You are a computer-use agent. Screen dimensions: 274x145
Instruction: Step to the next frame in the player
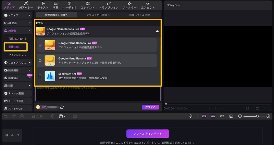point(222,108)
